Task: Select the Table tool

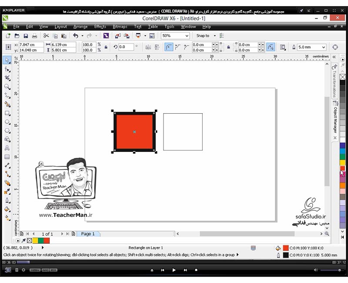Action: [x=7, y=157]
